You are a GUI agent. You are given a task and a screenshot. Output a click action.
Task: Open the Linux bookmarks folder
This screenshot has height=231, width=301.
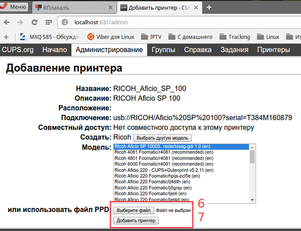pyautogui.click(x=268, y=37)
